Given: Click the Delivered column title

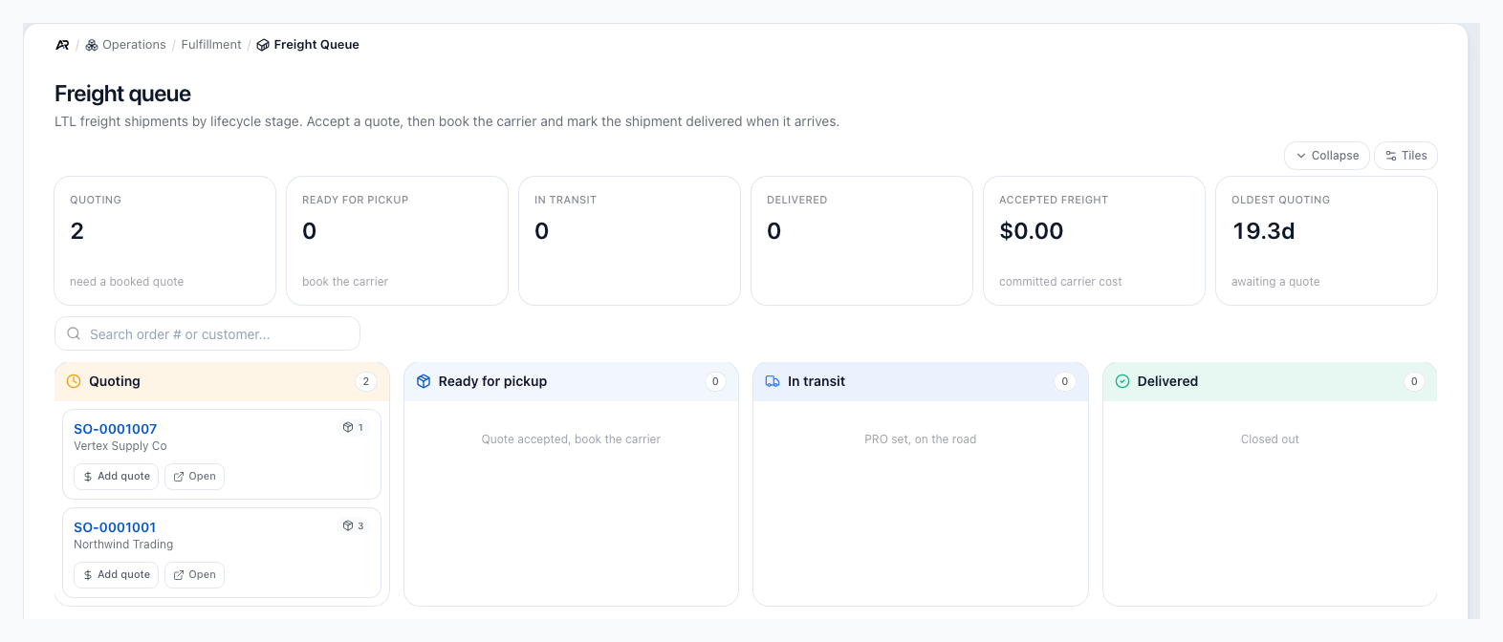Looking at the screenshot, I should point(1167,381).
